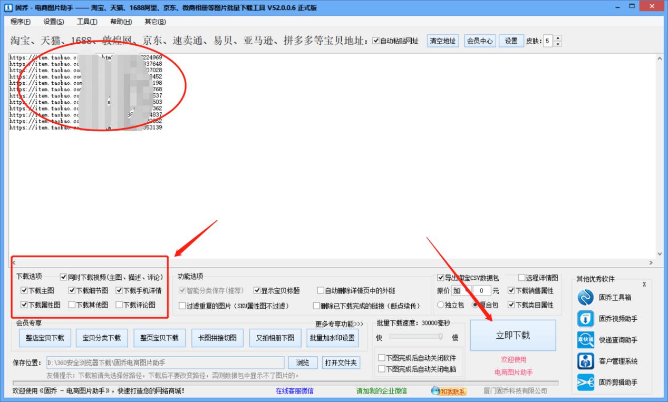Open the 快递查询助手 icon
The image size is (668, 402).
coord(586,340)
